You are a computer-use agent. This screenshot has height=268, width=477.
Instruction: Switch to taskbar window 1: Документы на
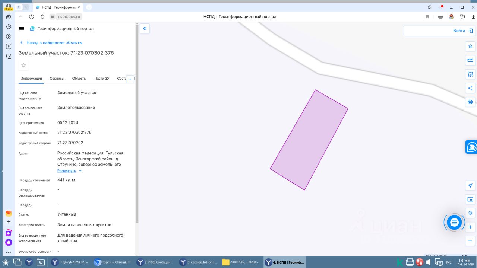point(70,262)
